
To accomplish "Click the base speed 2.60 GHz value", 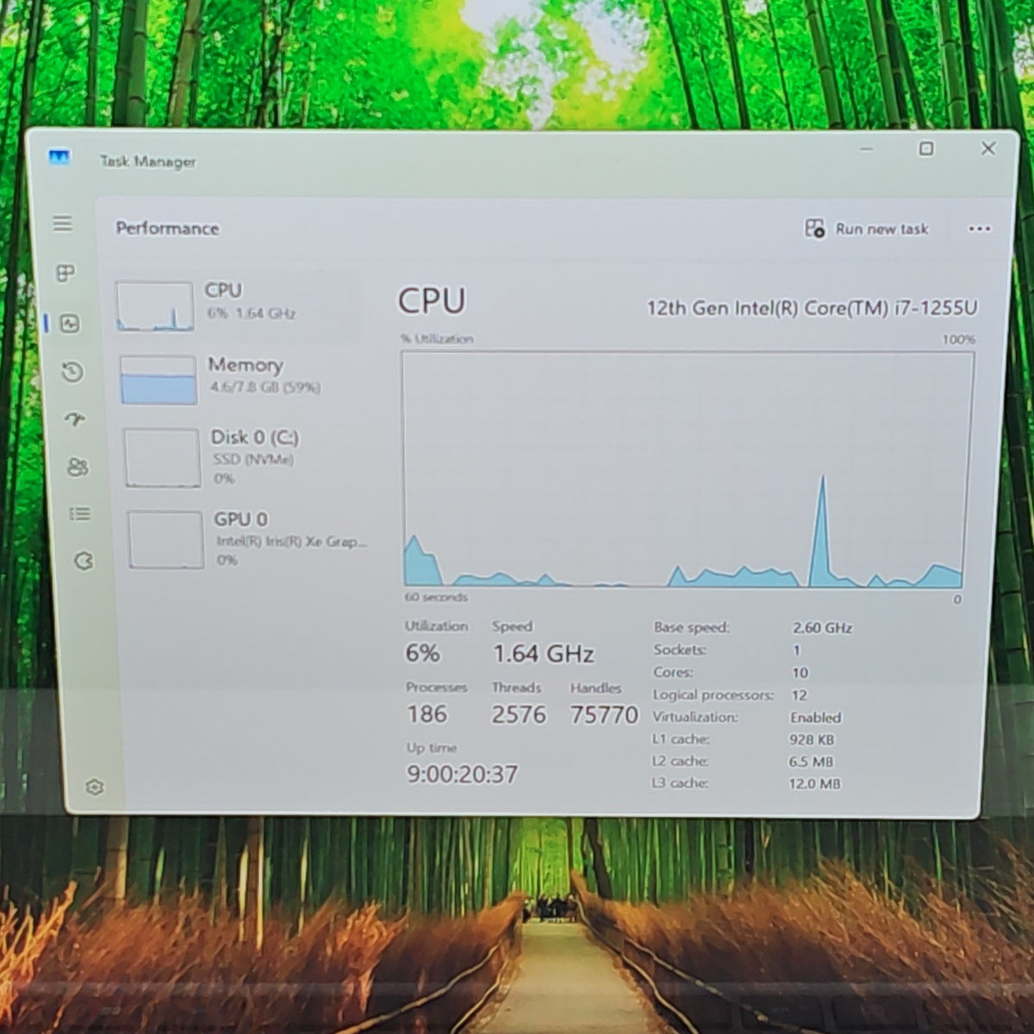I will coord(822,628).
